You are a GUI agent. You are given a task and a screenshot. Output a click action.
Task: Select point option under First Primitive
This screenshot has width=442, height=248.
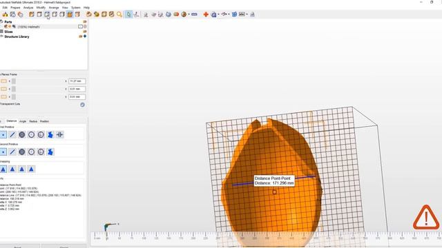coord(3,135)
